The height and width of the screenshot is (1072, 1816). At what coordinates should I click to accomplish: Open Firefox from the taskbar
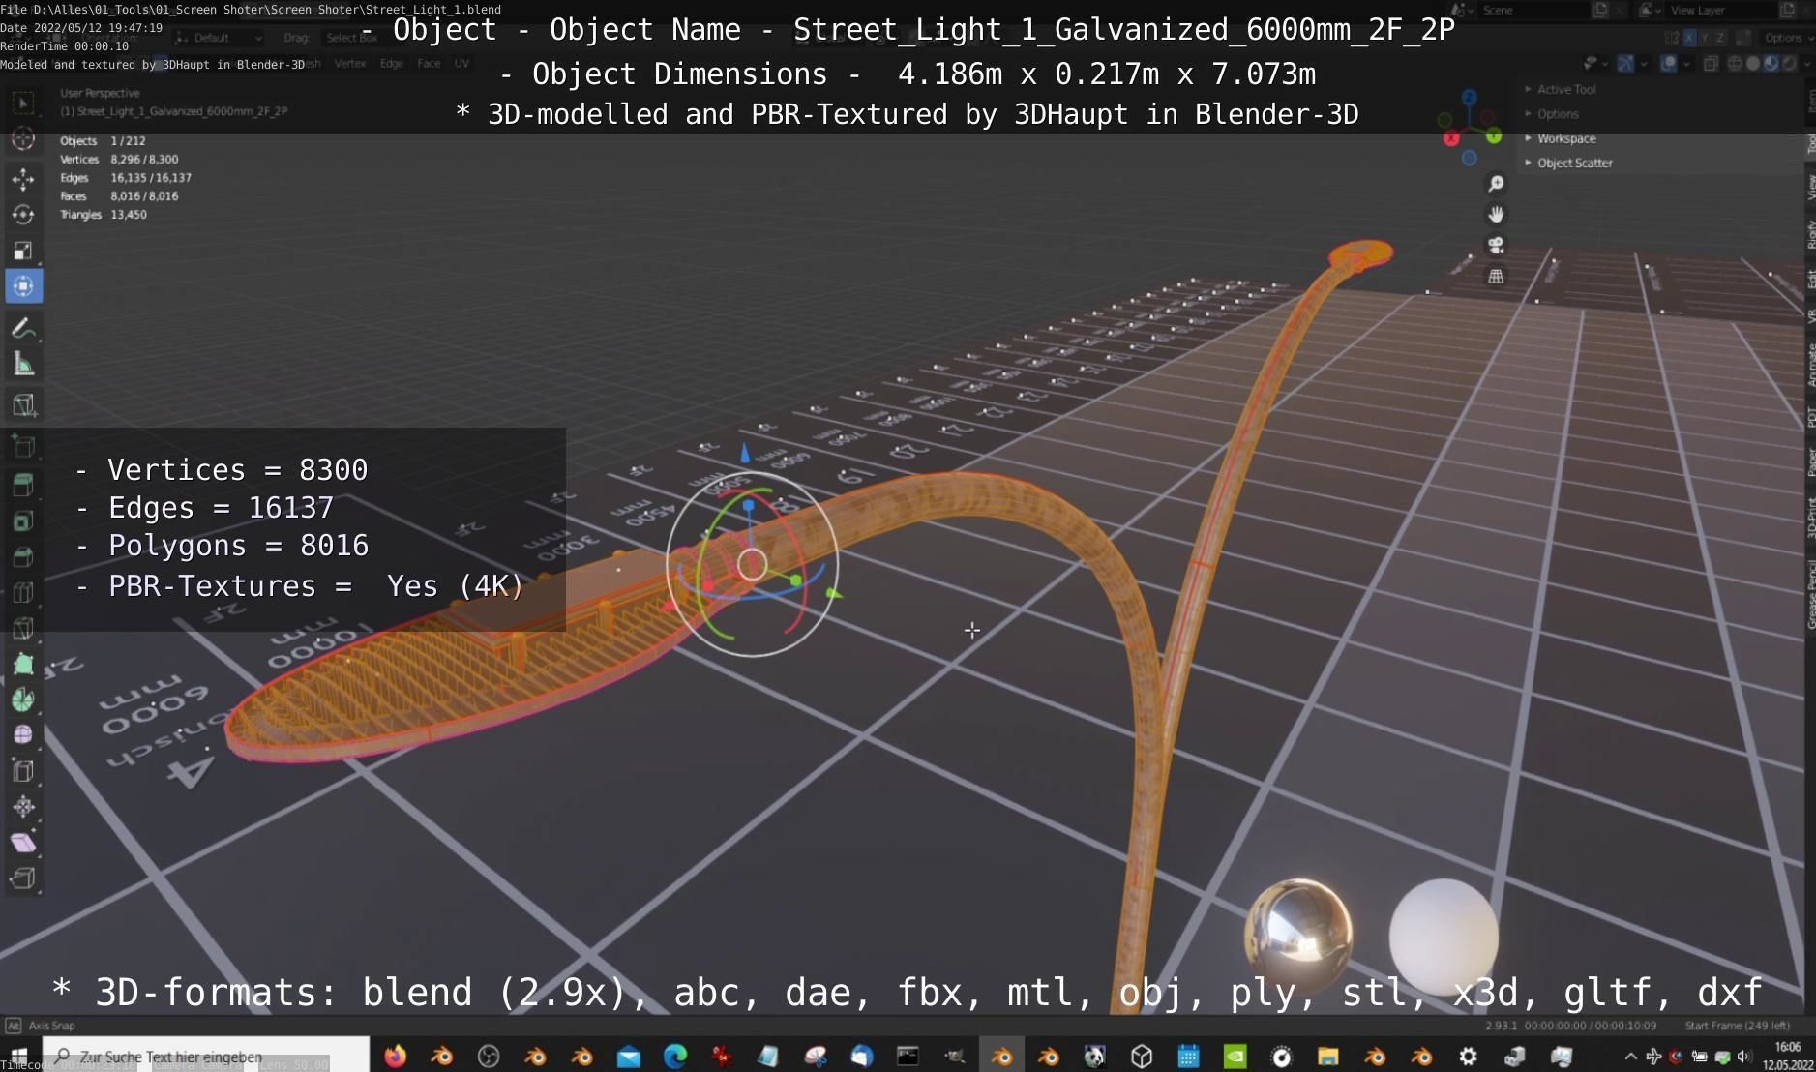(x=395, y=1056)
